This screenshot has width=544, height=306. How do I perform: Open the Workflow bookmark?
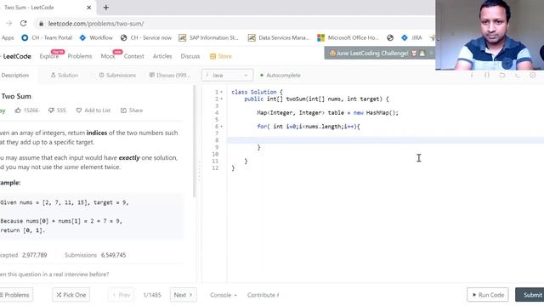click(x=96, y=37)
